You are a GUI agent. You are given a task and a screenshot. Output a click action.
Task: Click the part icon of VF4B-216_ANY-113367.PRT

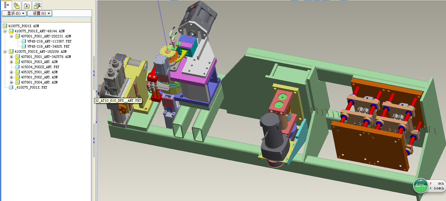[x=24, y=41]
